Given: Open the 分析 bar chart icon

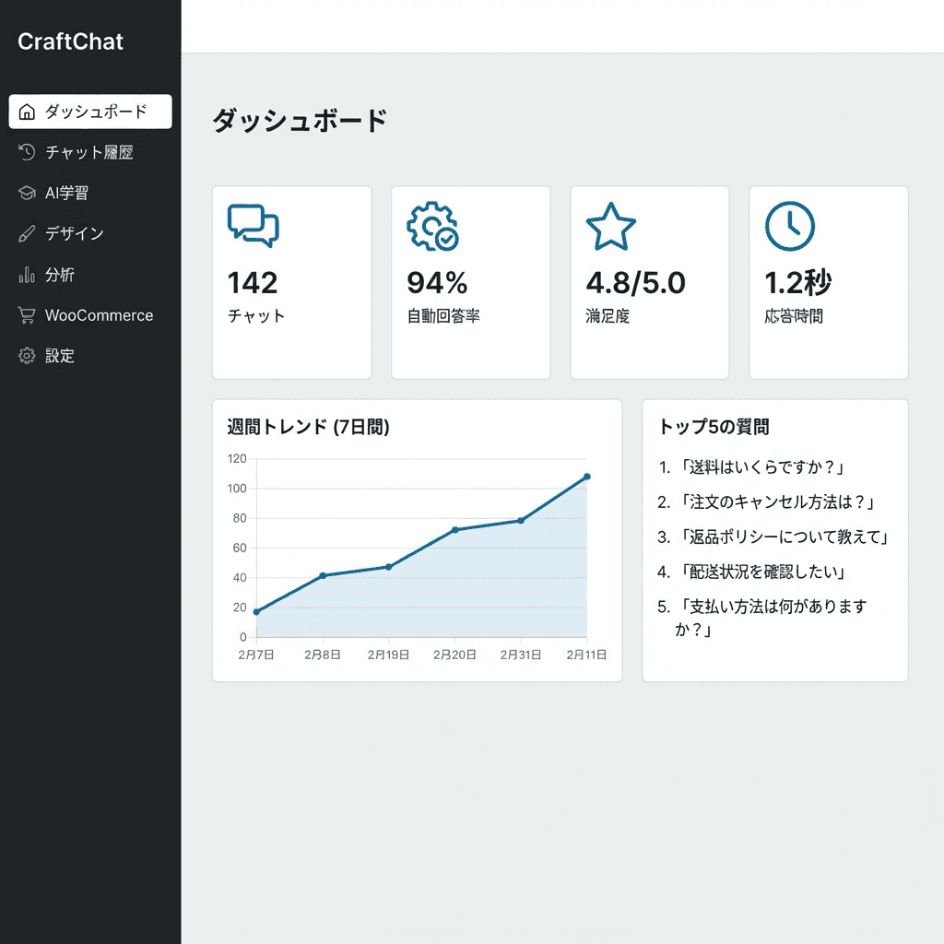Looking at the screenshot, I should [x=26, y=274].
